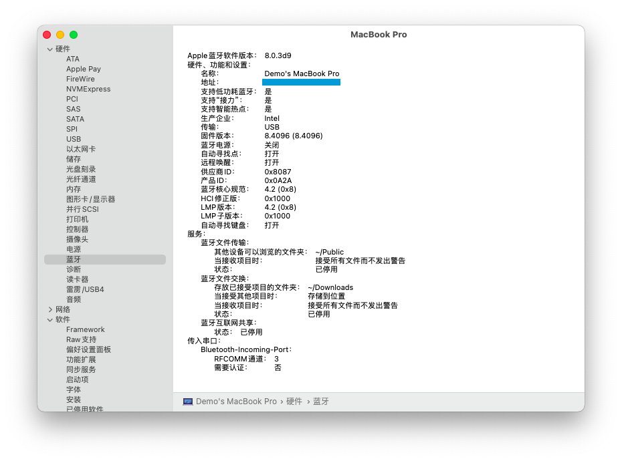The image size is (622, 461).
Task: Click the 存储到位置 value
Action: 326,297
